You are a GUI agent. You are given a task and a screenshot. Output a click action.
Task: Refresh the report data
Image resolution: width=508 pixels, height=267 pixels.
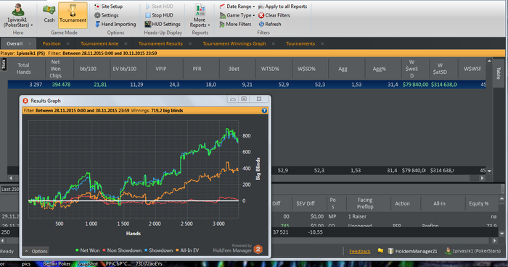click(270, 24)
